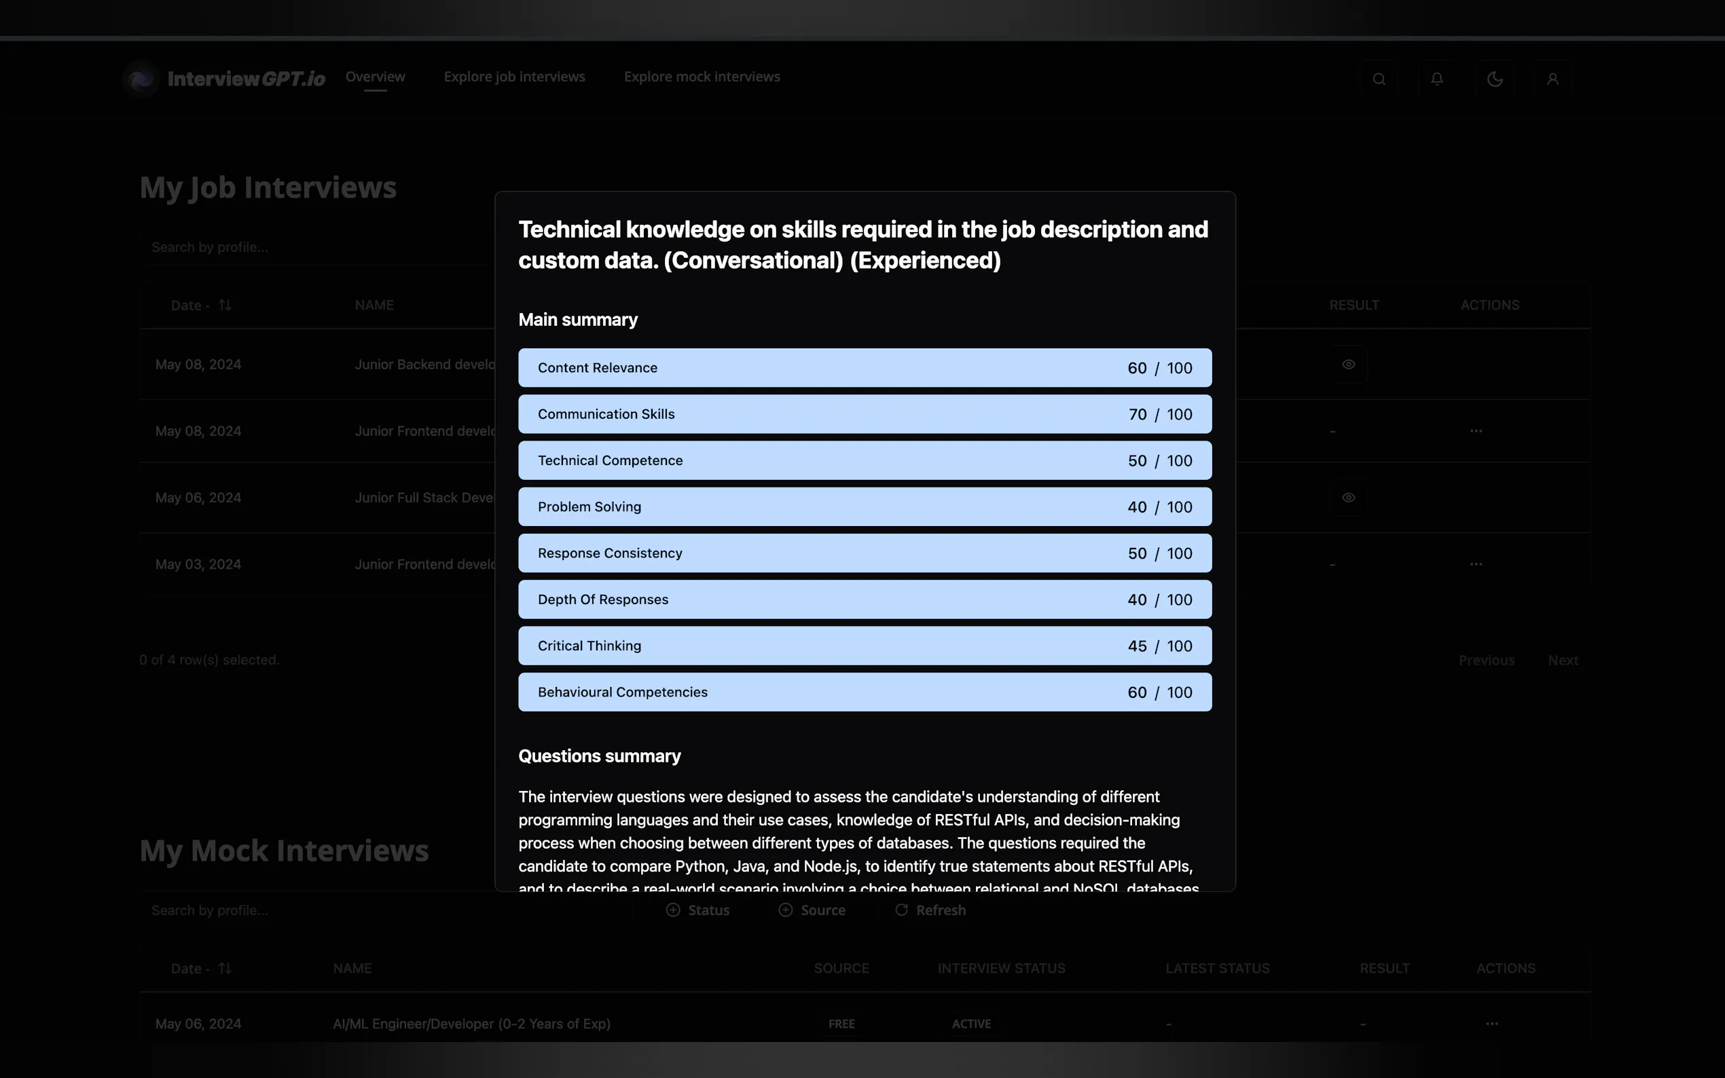Screen dimensions: 1725x1078
Task: View result eye icon for Junior Backend row
Action: click(x=1348, y=365)
